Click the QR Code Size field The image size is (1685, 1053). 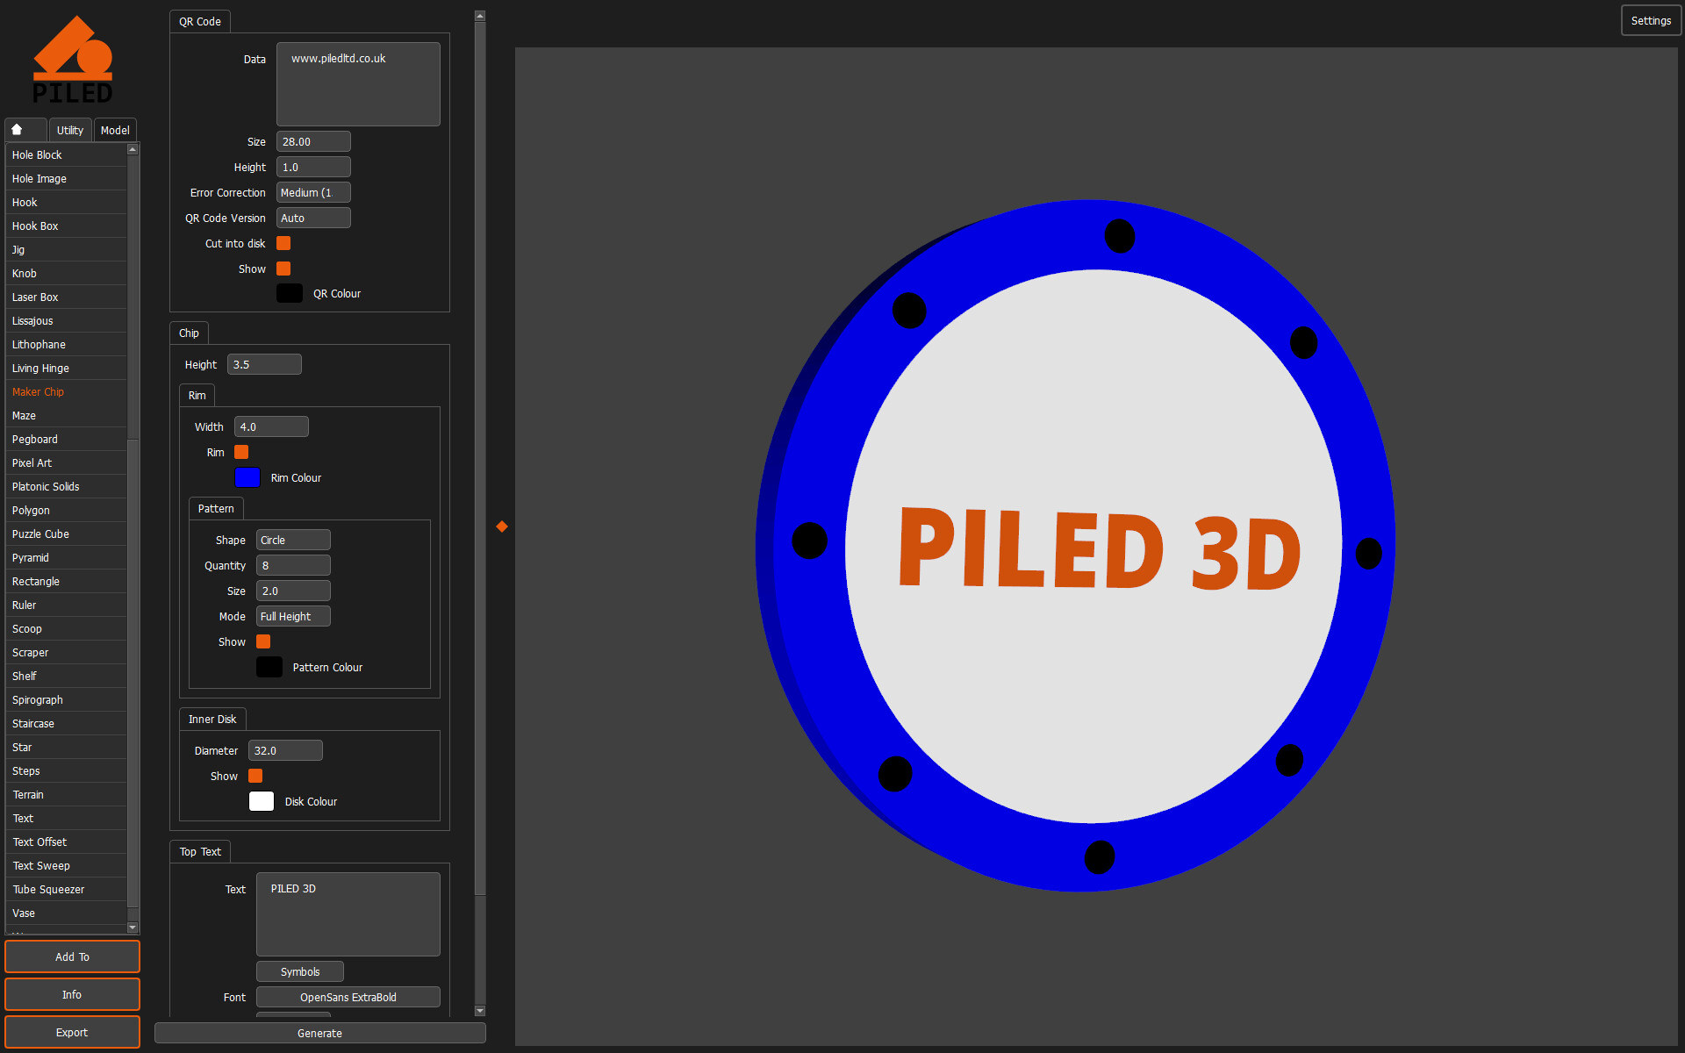(x=313, y=141)
